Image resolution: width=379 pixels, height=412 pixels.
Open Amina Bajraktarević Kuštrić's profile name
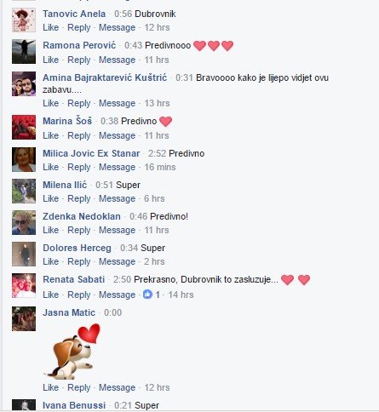click(105, 77)
